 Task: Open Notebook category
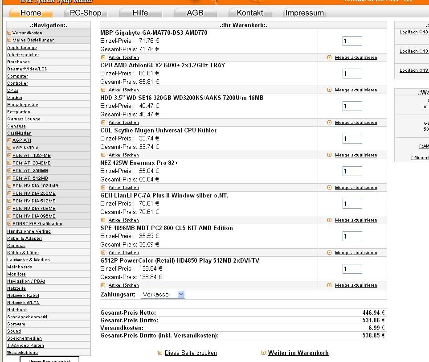click(x=17, y=310)
